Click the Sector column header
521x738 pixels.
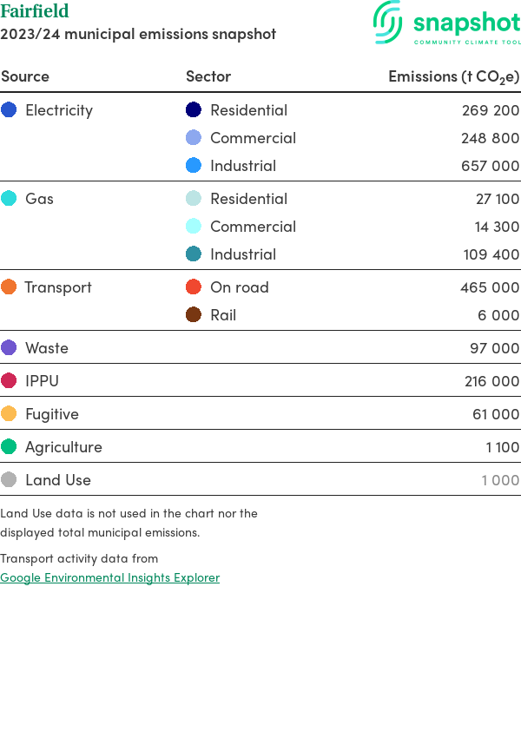pyautogui.click(x=208, y=76)
